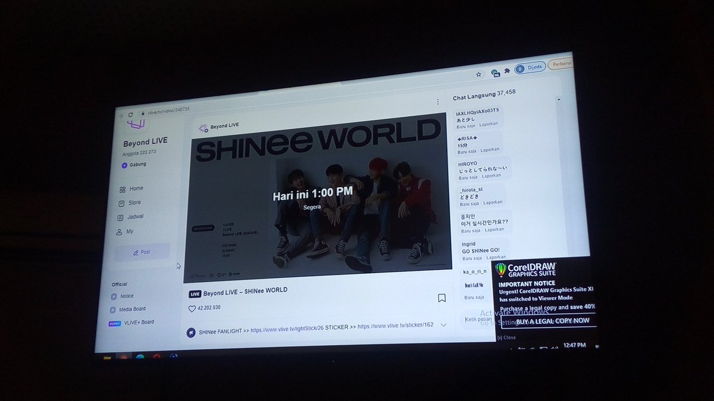Screen dimensions: 714x401
Task: Click the Post button
Action: coord(142,252)
